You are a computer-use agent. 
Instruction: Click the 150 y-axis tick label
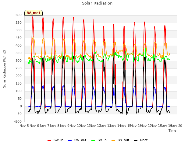click(19, 84)
